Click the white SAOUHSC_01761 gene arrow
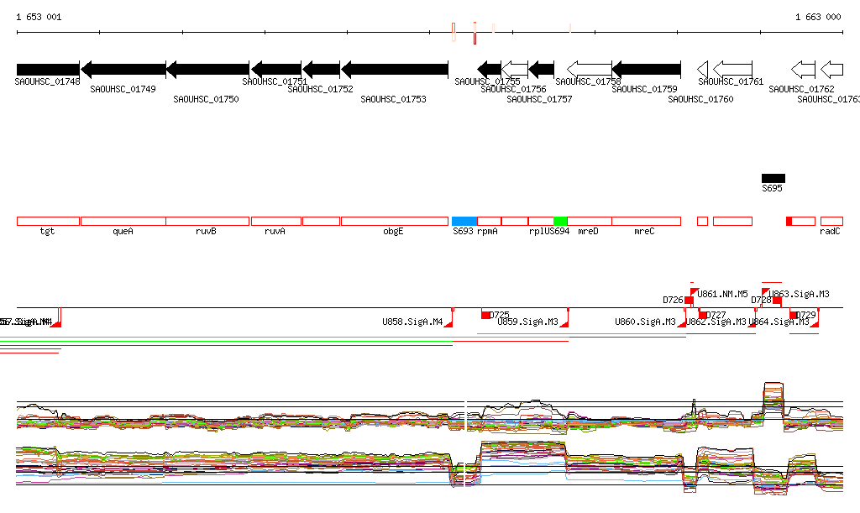The width and height of the screenshot is (860, 513). pyautogui.click(x=732, y=70)
